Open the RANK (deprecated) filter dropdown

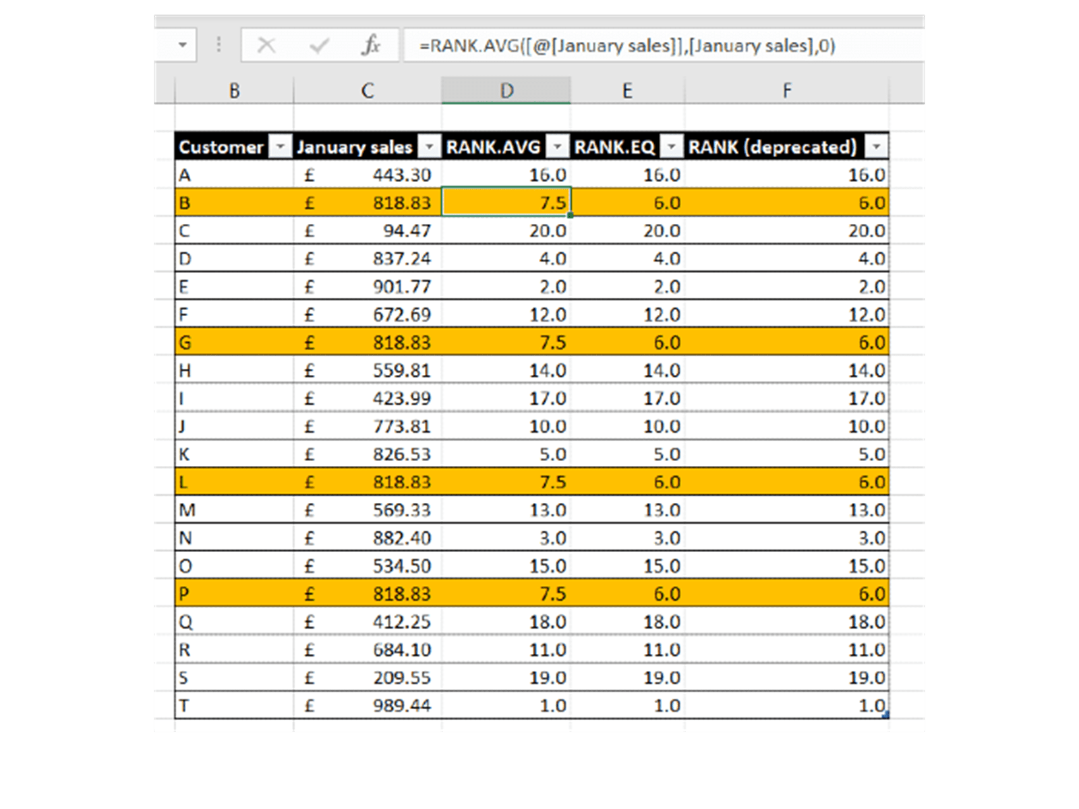[876, 146]
